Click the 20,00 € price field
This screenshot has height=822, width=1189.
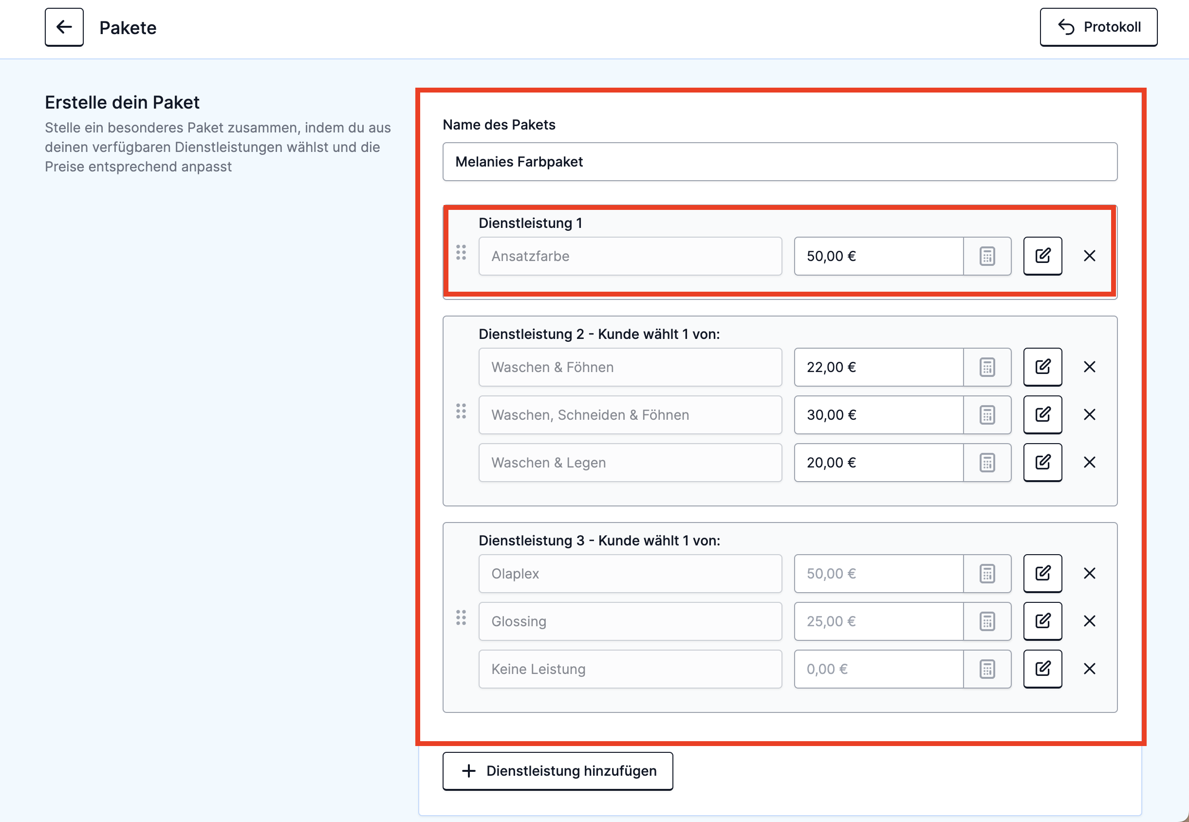tap(878, 463)
